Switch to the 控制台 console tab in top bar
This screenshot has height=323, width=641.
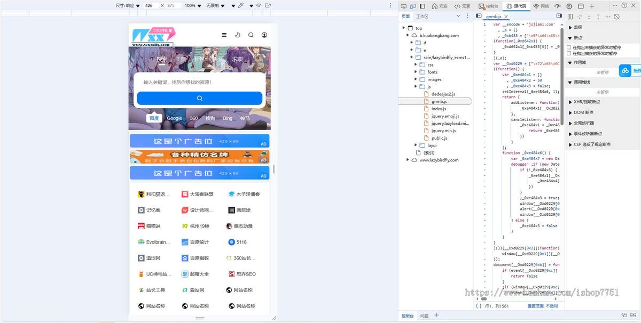tap(489, 6)
